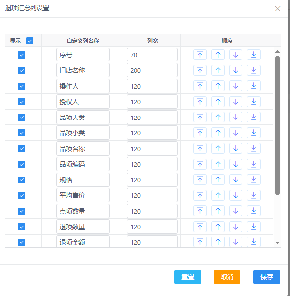Edit the 品项小类 column name field

tap(83, 133)
